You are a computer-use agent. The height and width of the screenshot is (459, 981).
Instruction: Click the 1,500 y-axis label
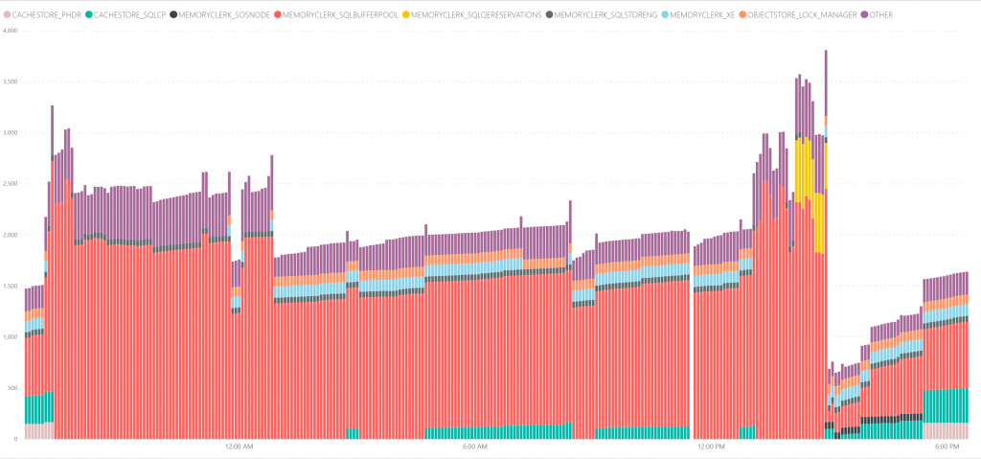(x=10, y=287)
